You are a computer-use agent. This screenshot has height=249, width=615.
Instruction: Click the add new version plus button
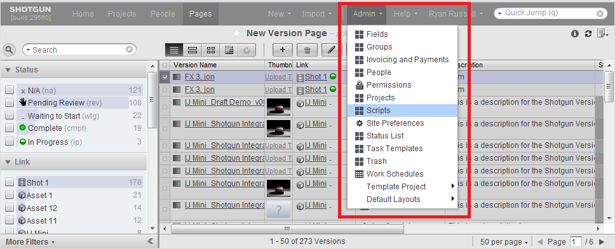(x=283, y=50)
